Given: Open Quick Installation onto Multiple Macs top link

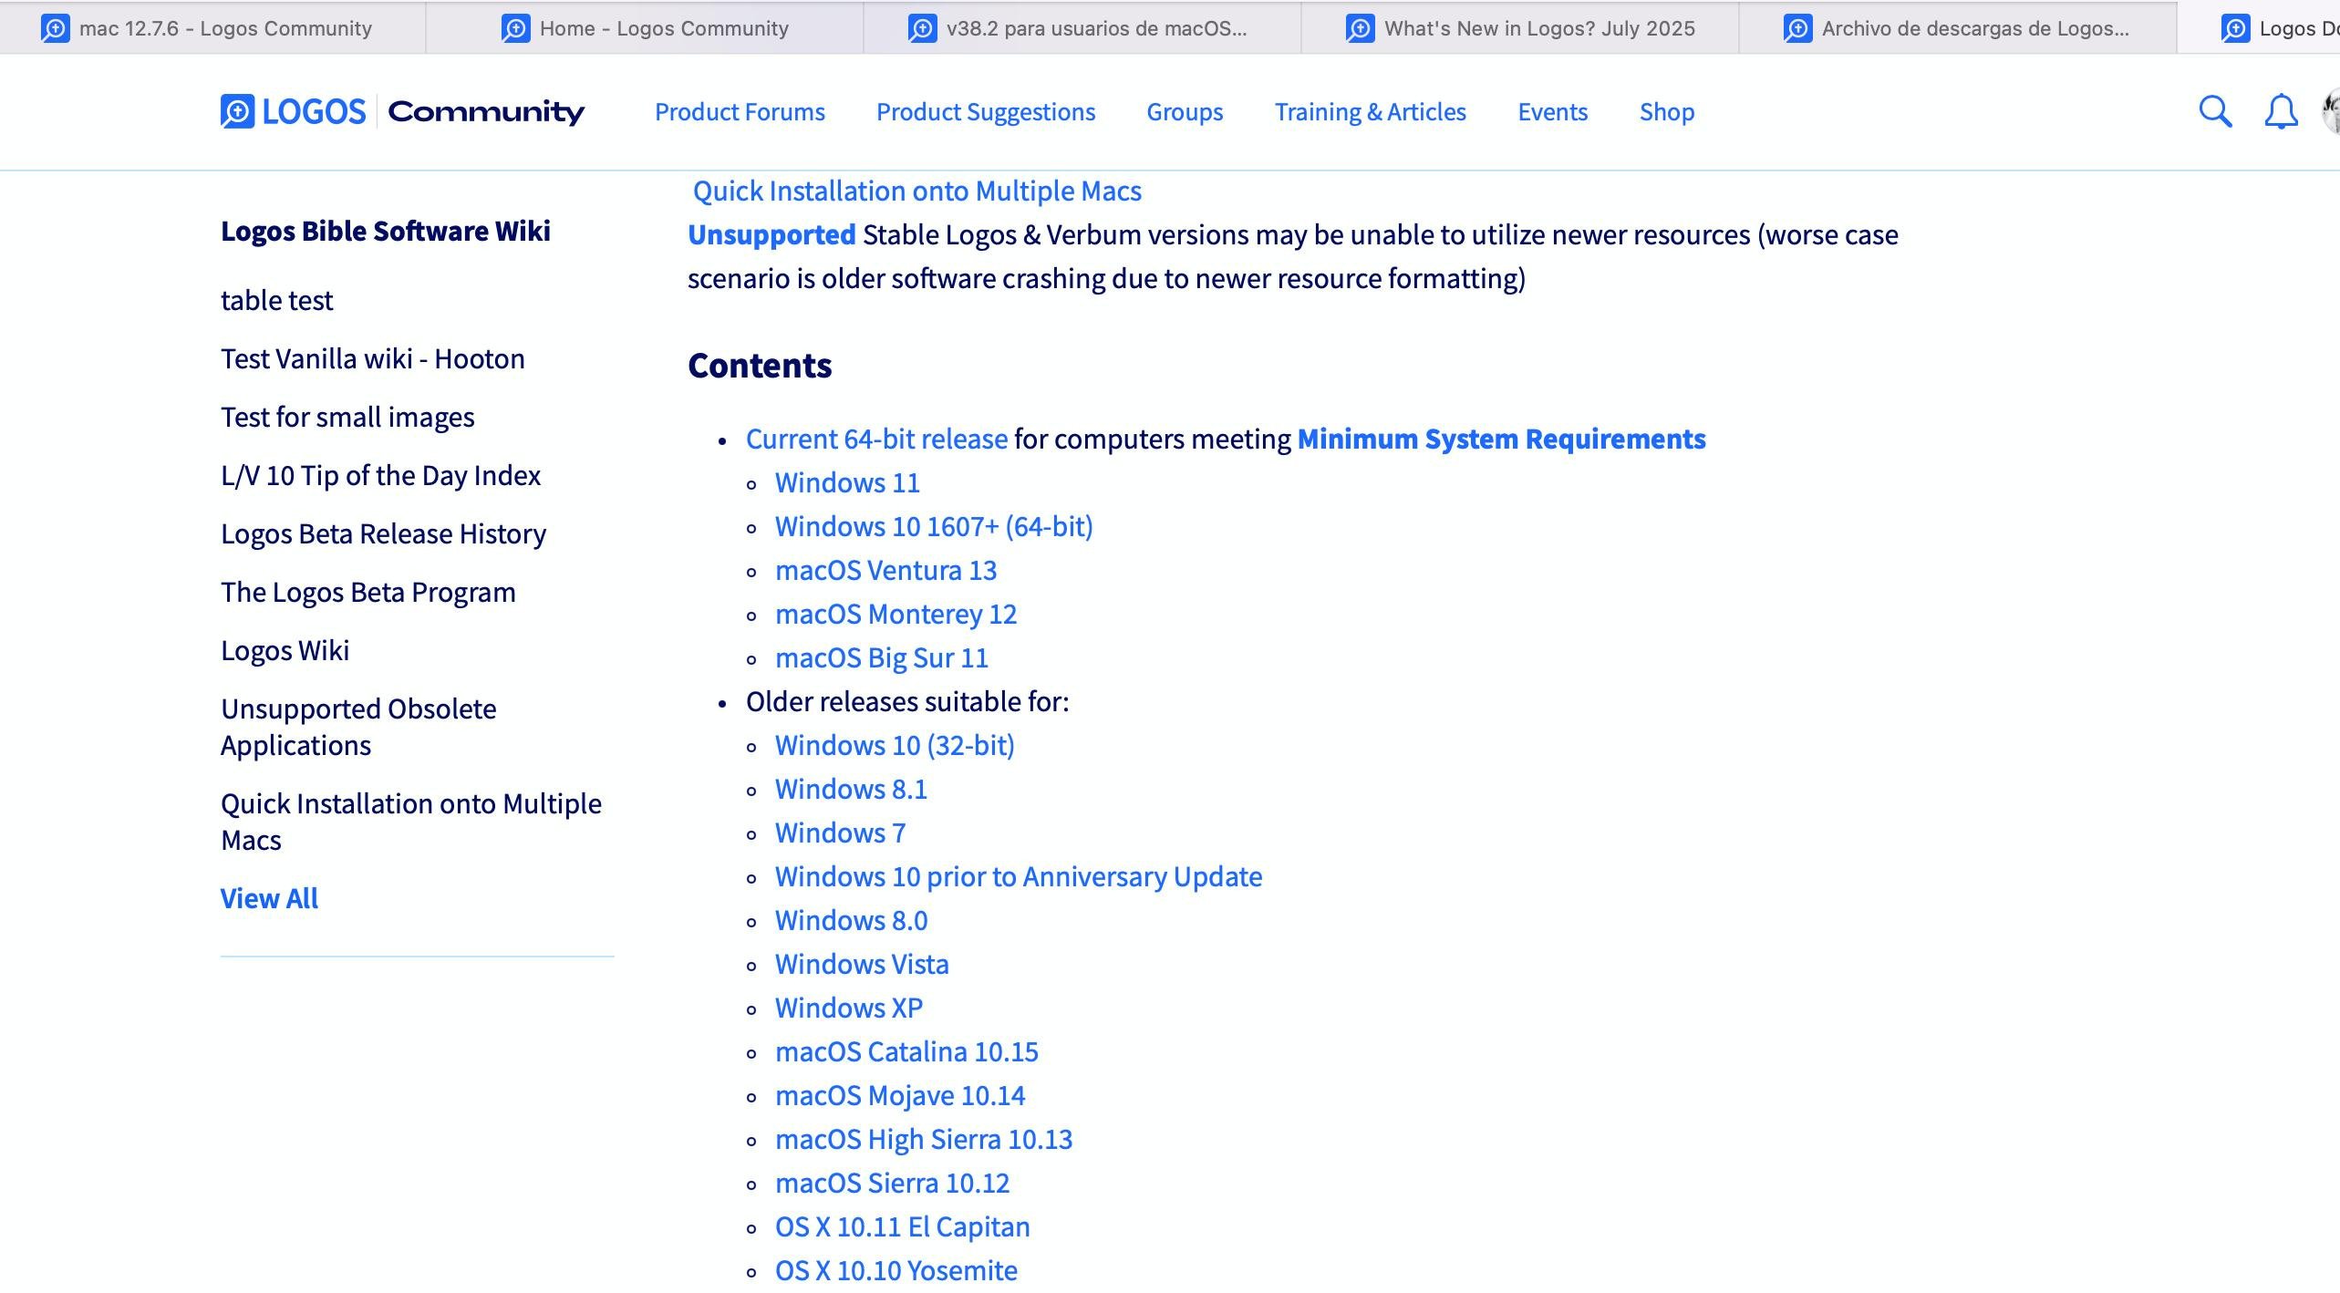Looking at the screenshot, I should point(916,191).
